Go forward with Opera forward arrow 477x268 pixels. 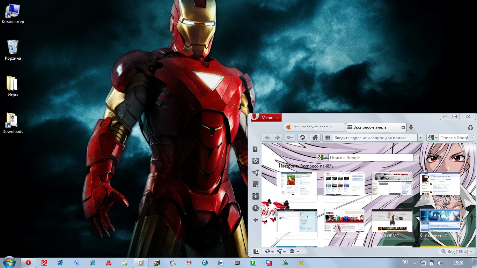click(x=278, y=138)
